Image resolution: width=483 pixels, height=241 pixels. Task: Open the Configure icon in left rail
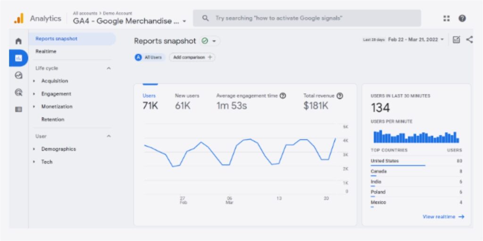coord(18,109)
